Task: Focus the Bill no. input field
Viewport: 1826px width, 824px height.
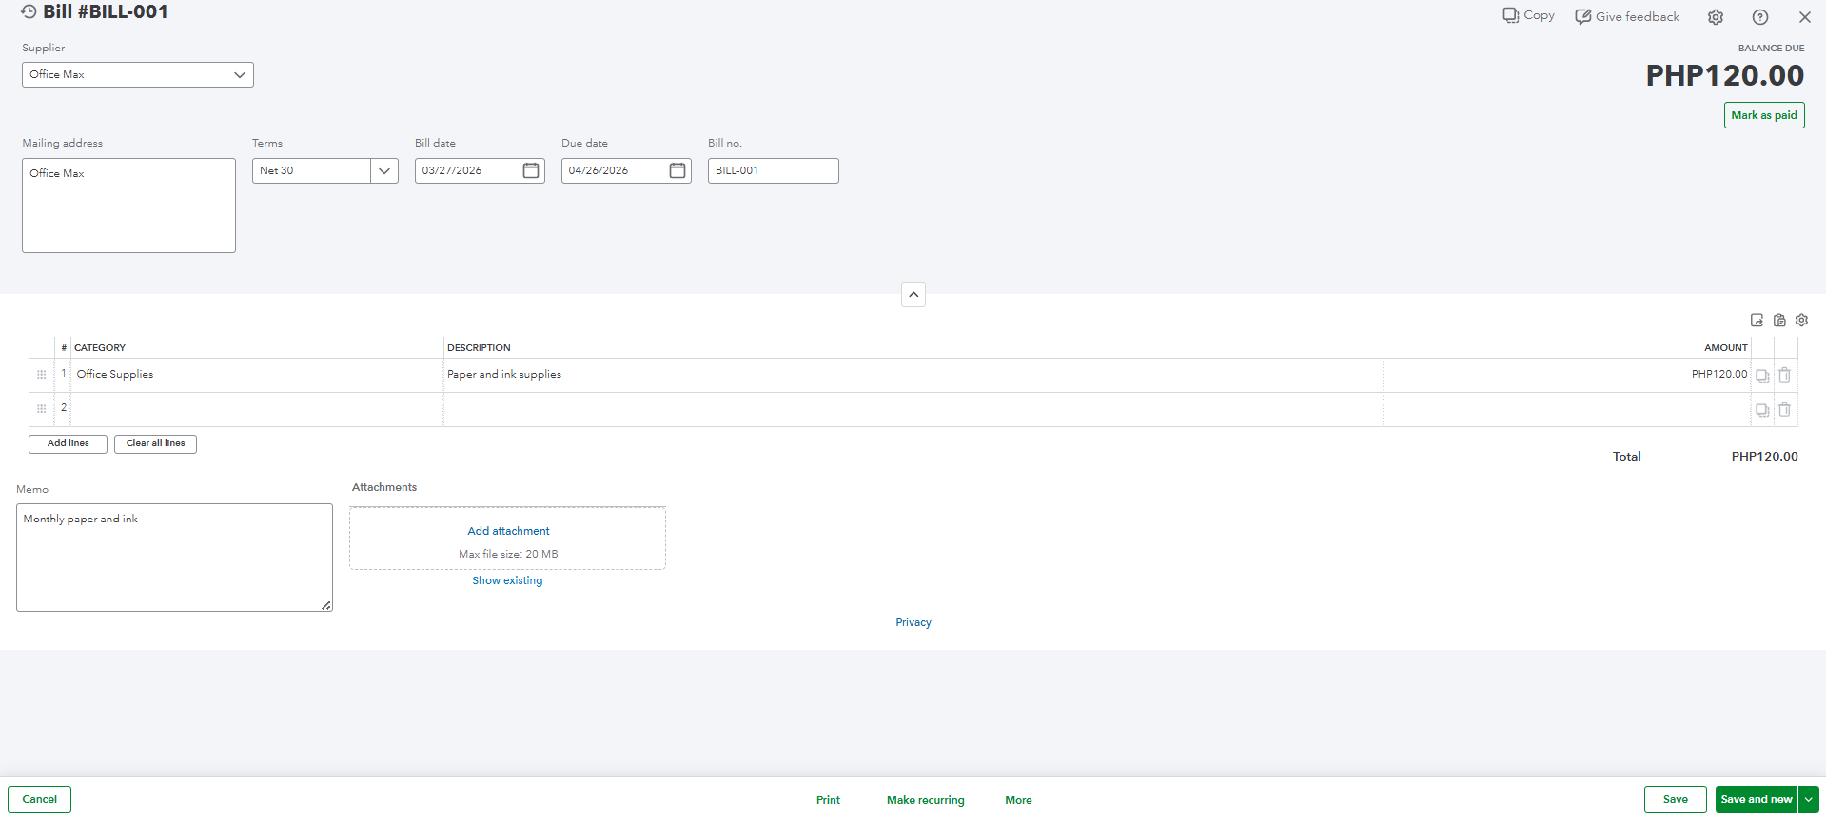Action: [x=773, y=171]
